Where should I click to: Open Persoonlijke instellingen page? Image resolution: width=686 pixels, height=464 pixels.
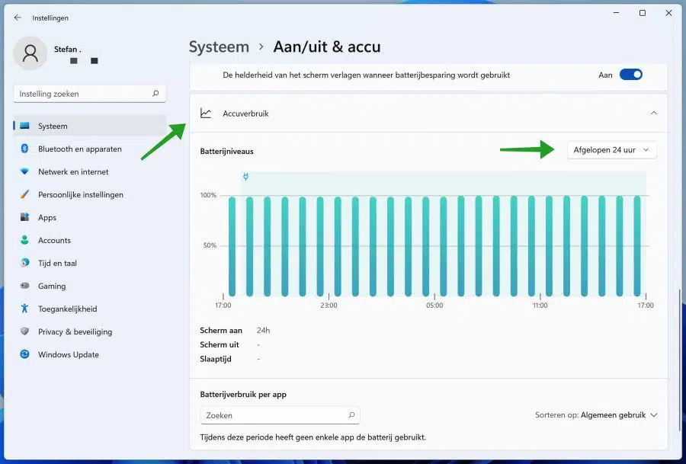click(89, 194)
